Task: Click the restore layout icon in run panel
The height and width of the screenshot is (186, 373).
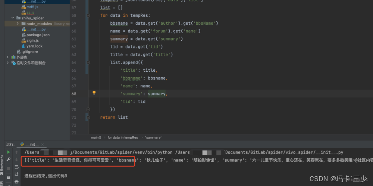Action: point(9,178)
